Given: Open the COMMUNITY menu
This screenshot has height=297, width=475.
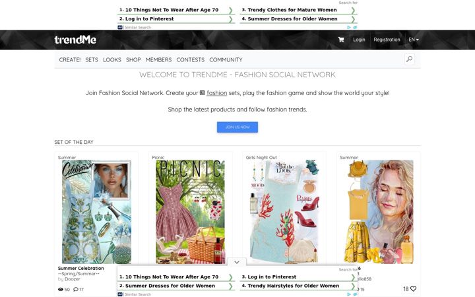Looking at the screenshot, I should point(226,59).
